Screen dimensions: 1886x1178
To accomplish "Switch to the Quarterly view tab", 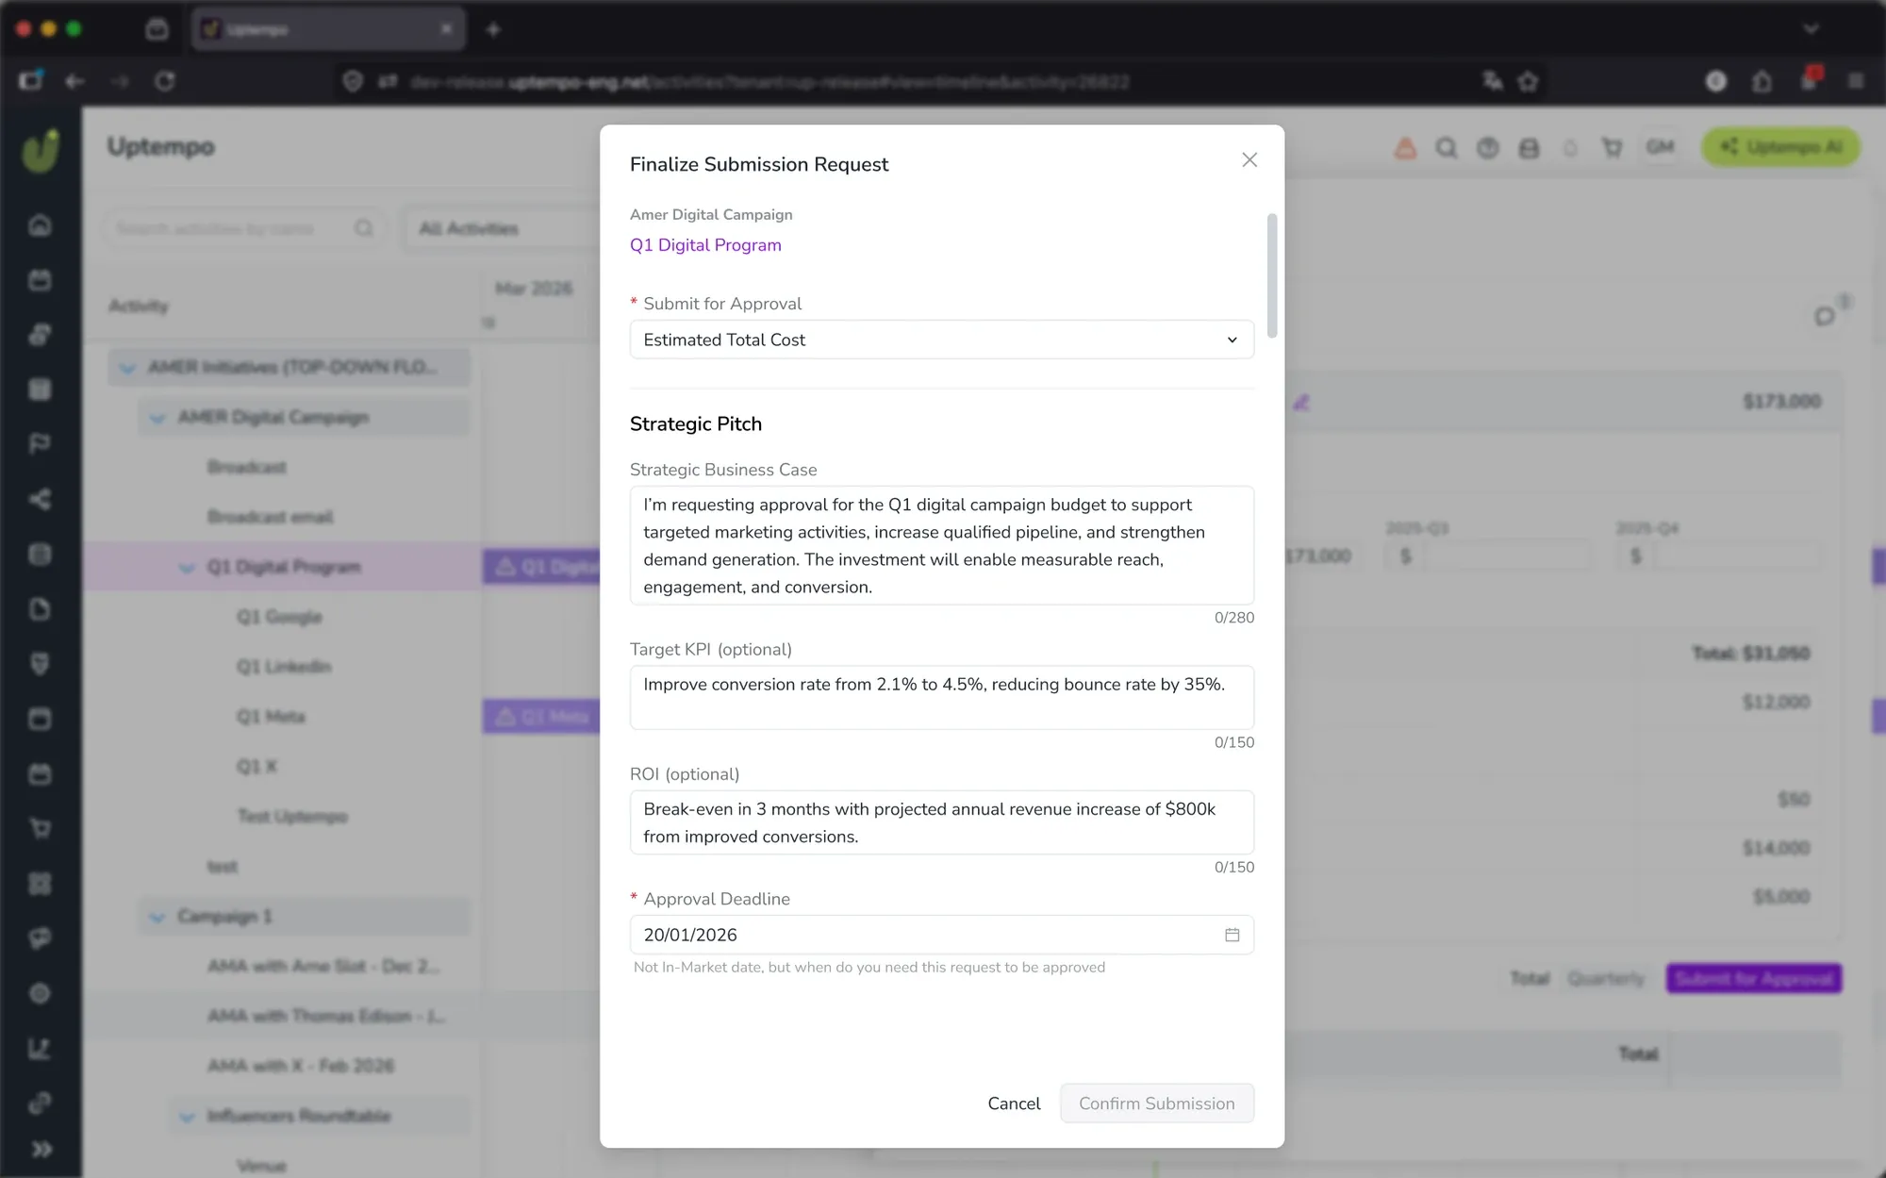I will coord(1606,978).
